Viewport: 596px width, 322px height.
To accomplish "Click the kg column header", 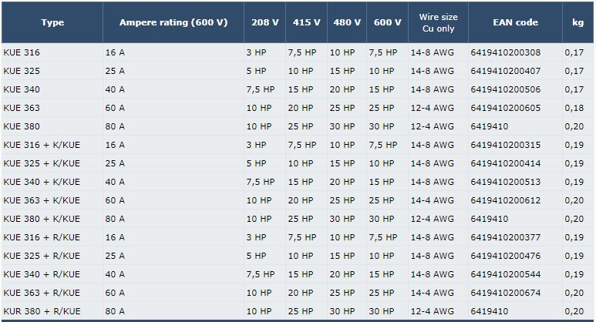I will [x=578, y=22].
